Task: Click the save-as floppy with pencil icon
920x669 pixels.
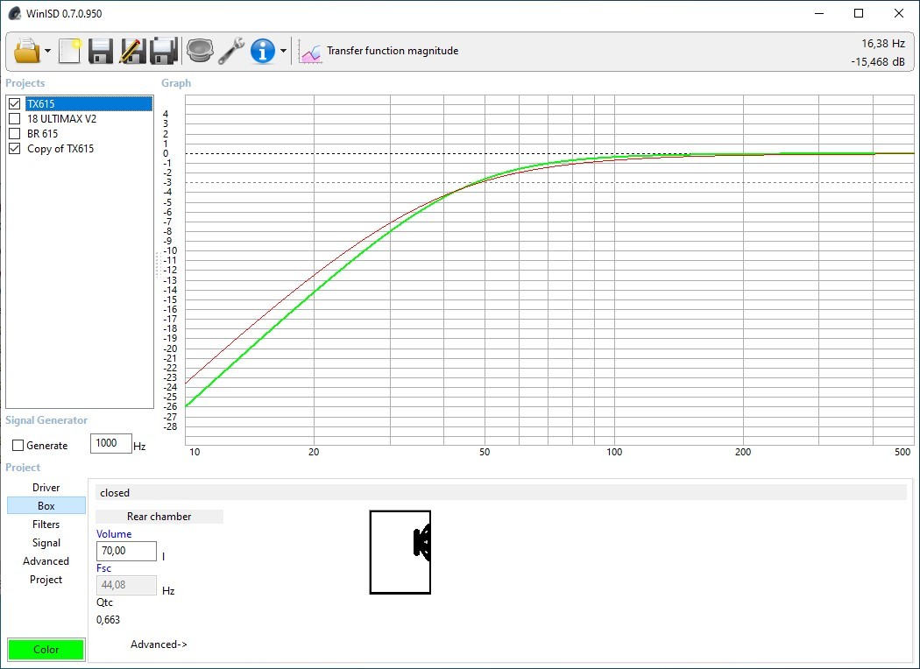Action: tap(131, 51)
